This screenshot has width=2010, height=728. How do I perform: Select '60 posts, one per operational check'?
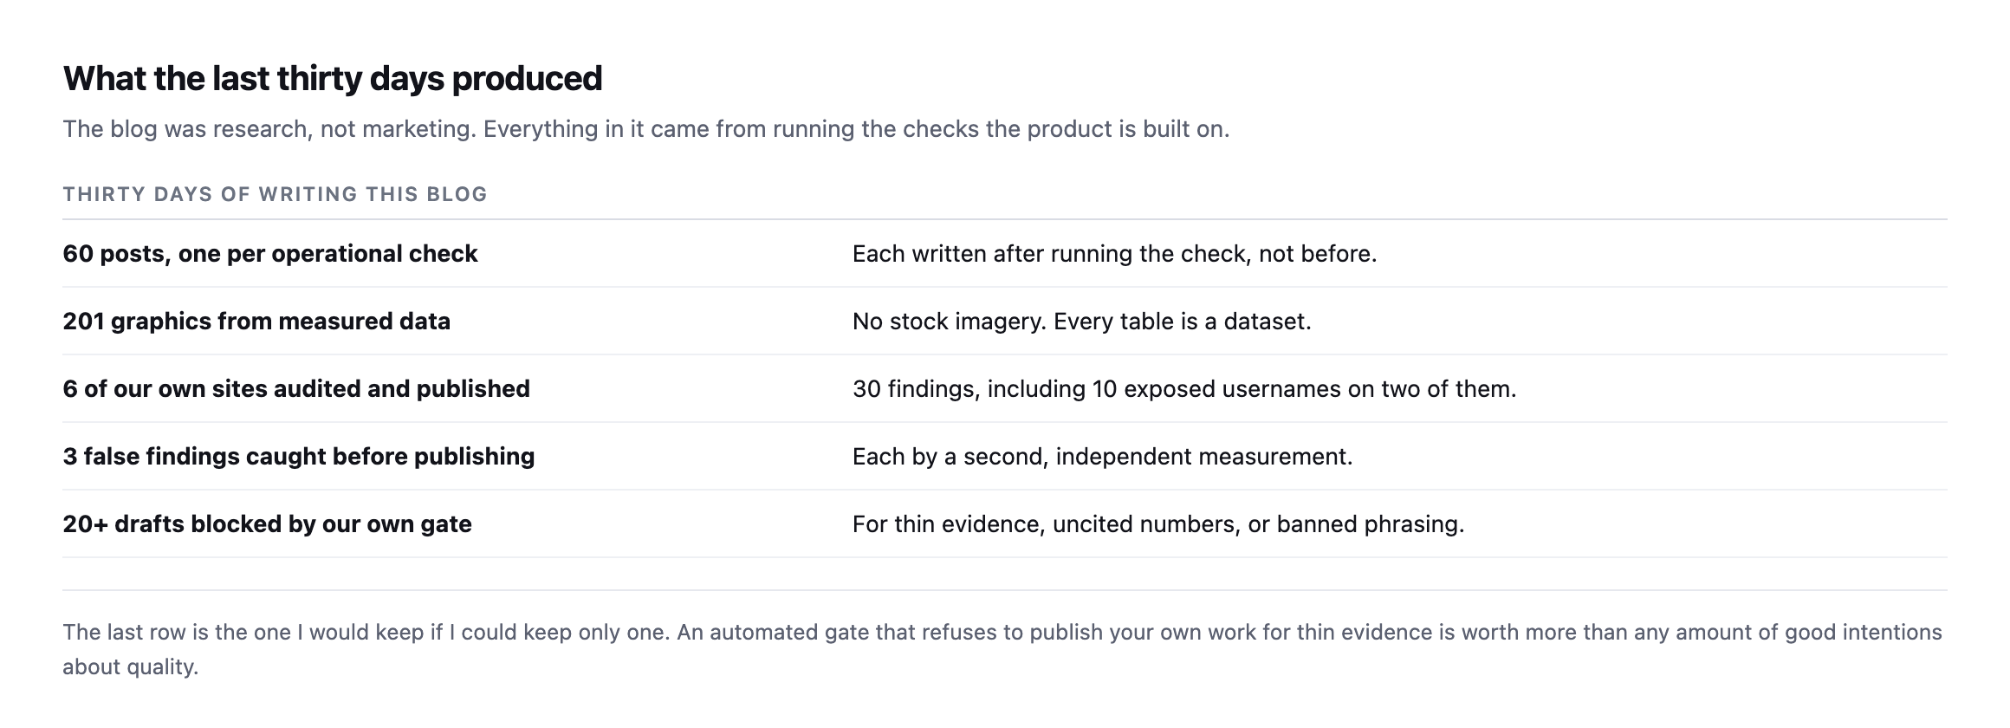(270, 254)
